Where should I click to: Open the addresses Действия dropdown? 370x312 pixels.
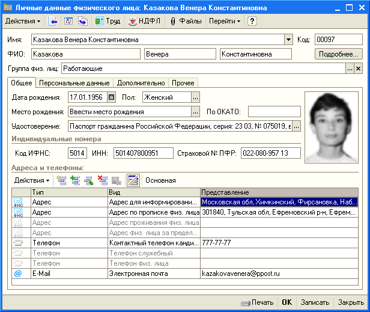point(31,180)
